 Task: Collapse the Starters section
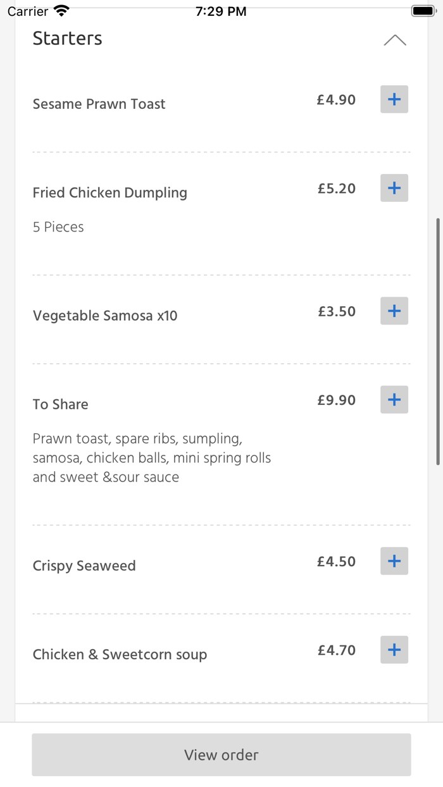click(x=395, y=39)
